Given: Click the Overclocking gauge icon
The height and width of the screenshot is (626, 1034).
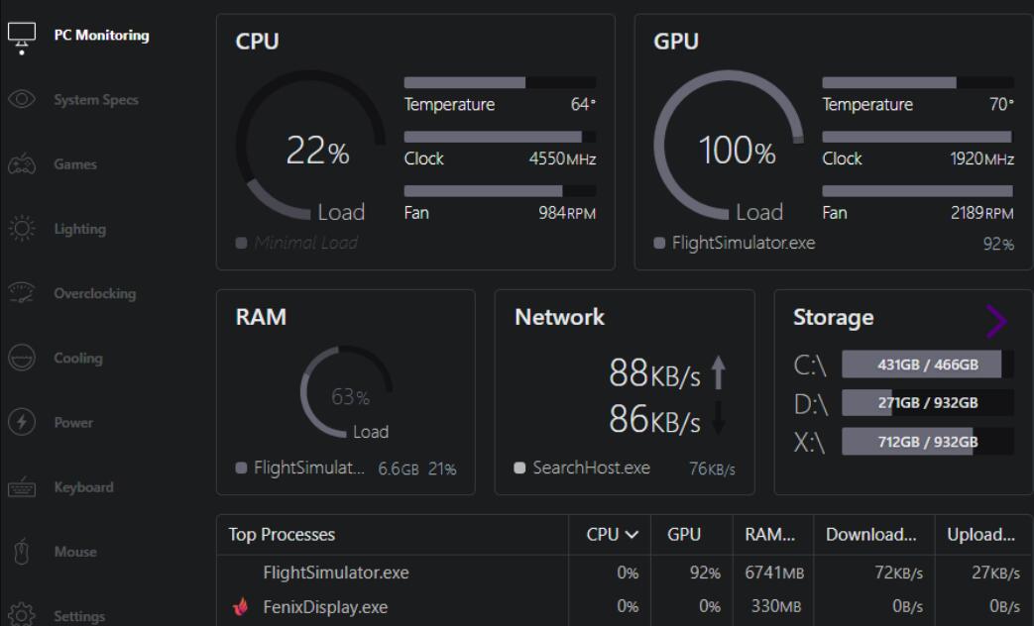Looking at the screenshot, I should tap(22, 293).
